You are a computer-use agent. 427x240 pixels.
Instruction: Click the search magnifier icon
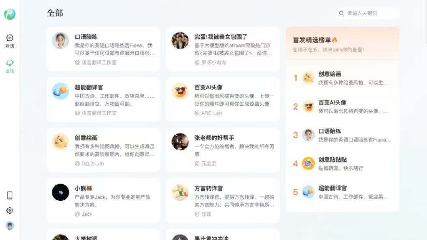341,13
